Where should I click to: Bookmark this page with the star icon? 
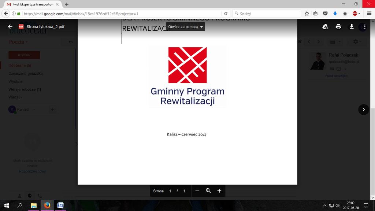pyautogui.click(x=307, y=14)
